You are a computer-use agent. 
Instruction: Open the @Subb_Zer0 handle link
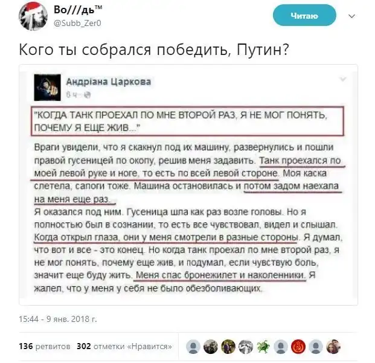click(x=77, y=23)
